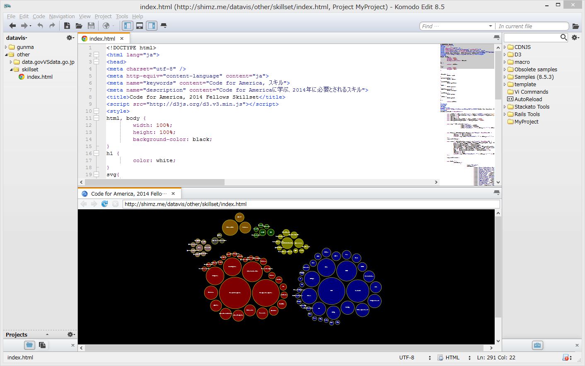Toggle fold on code line 11
This screenshot has width=585, height=366.
[96, 118]
